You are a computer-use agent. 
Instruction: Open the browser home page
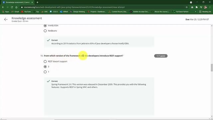click(16, 7)
